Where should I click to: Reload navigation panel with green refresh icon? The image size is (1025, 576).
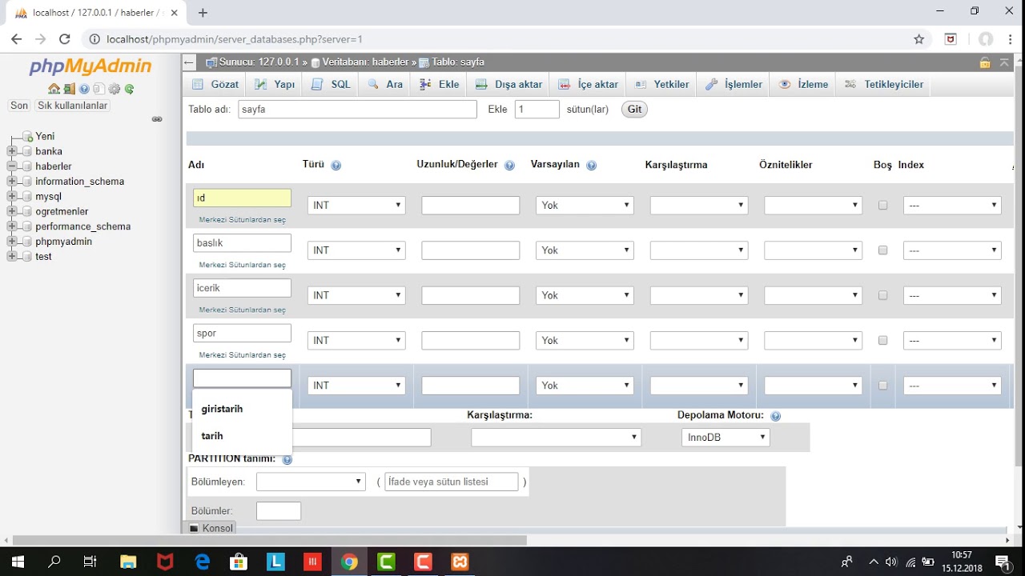coord(129,89)
